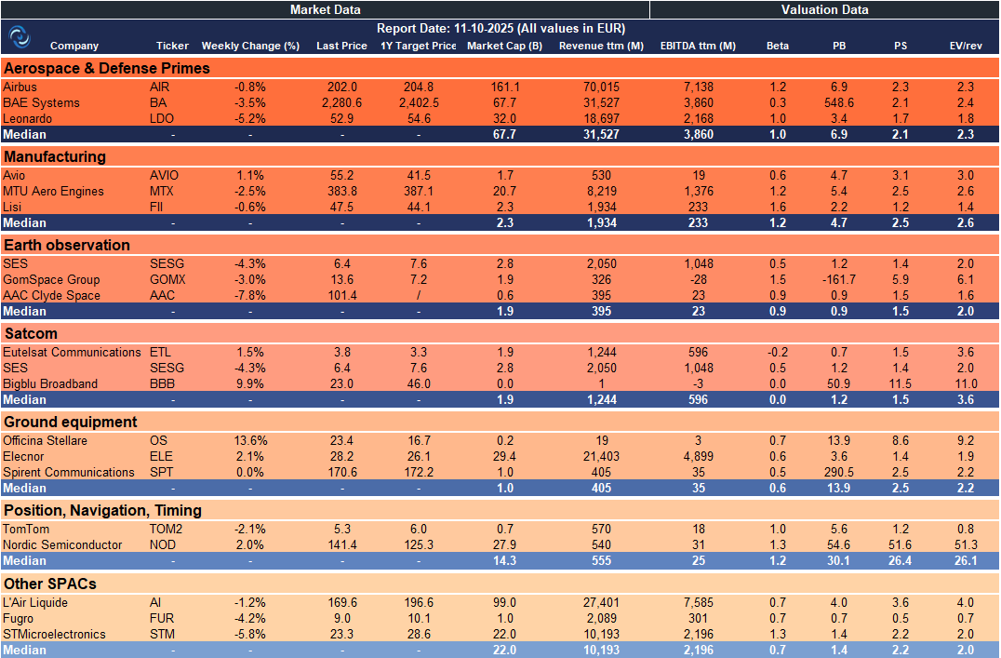The width and height of the screenshot is (1001, 658).
Task: Click the L'Air Liquide company name
Action: tap(35, 602)
